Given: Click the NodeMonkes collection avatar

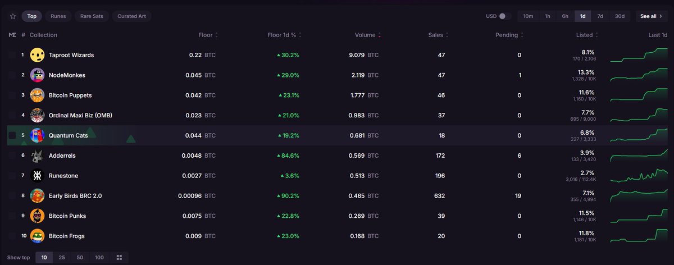Looking at the screenshot, I should point(38,75).
